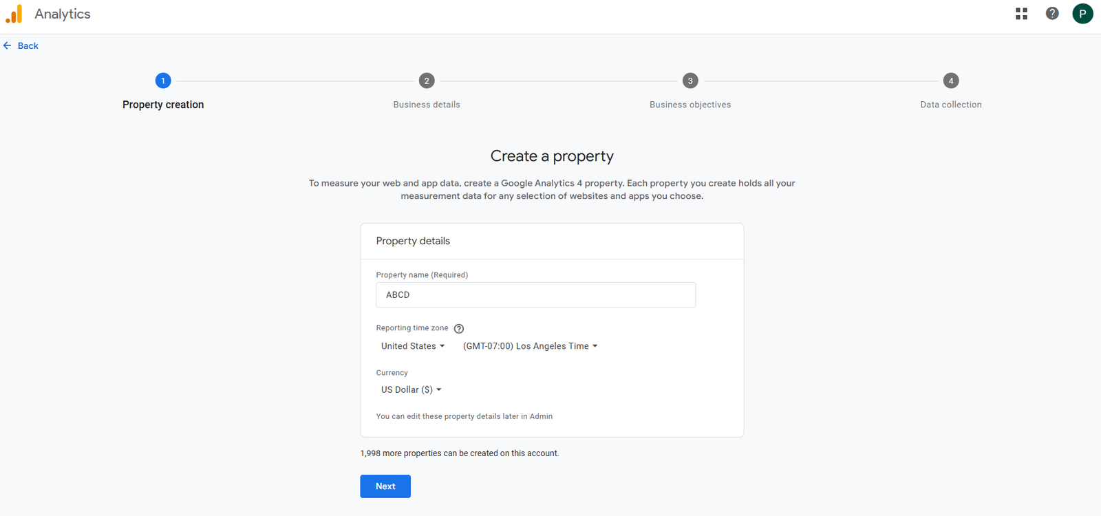Open the Los Angeles time zone dropdown
The height and width of the screenshot is (516, 1101).
[530, 345]
